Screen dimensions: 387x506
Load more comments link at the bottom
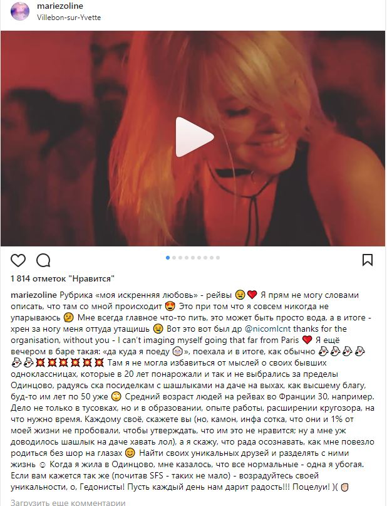click(68, 502)
